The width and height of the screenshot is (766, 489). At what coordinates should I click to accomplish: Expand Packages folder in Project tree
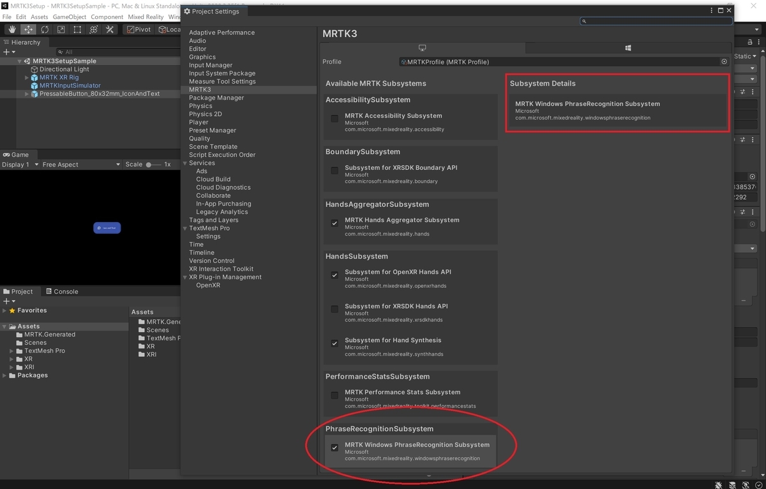[x=4, y=375]
